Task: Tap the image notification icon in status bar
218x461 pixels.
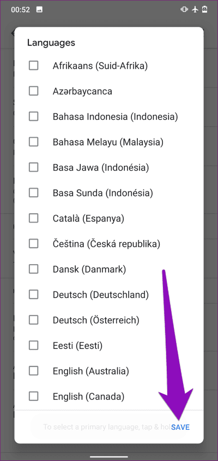Action: click(x=39, y=9)
